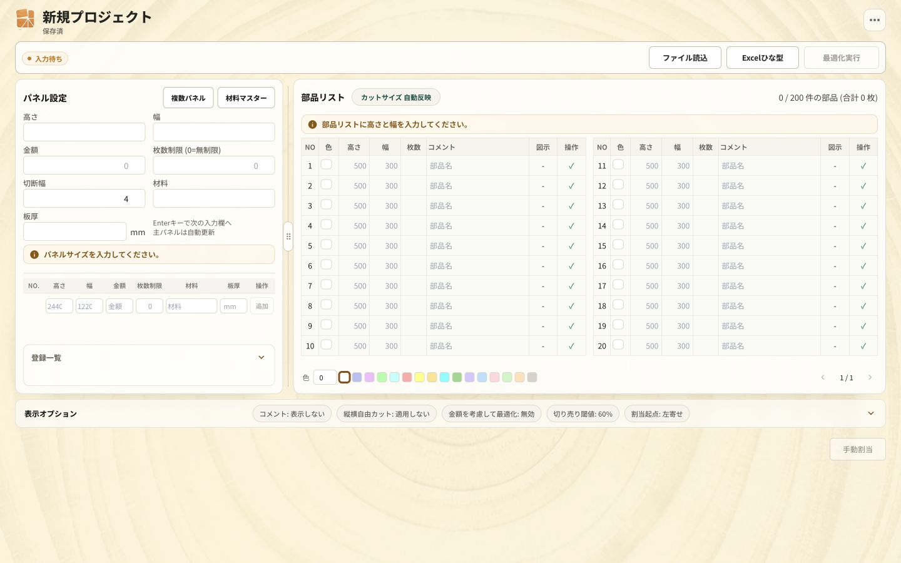This screenshot has height=563, width=901.
Task: Click the 高さ input in パネル設定
Action: (x=84, y=132)
